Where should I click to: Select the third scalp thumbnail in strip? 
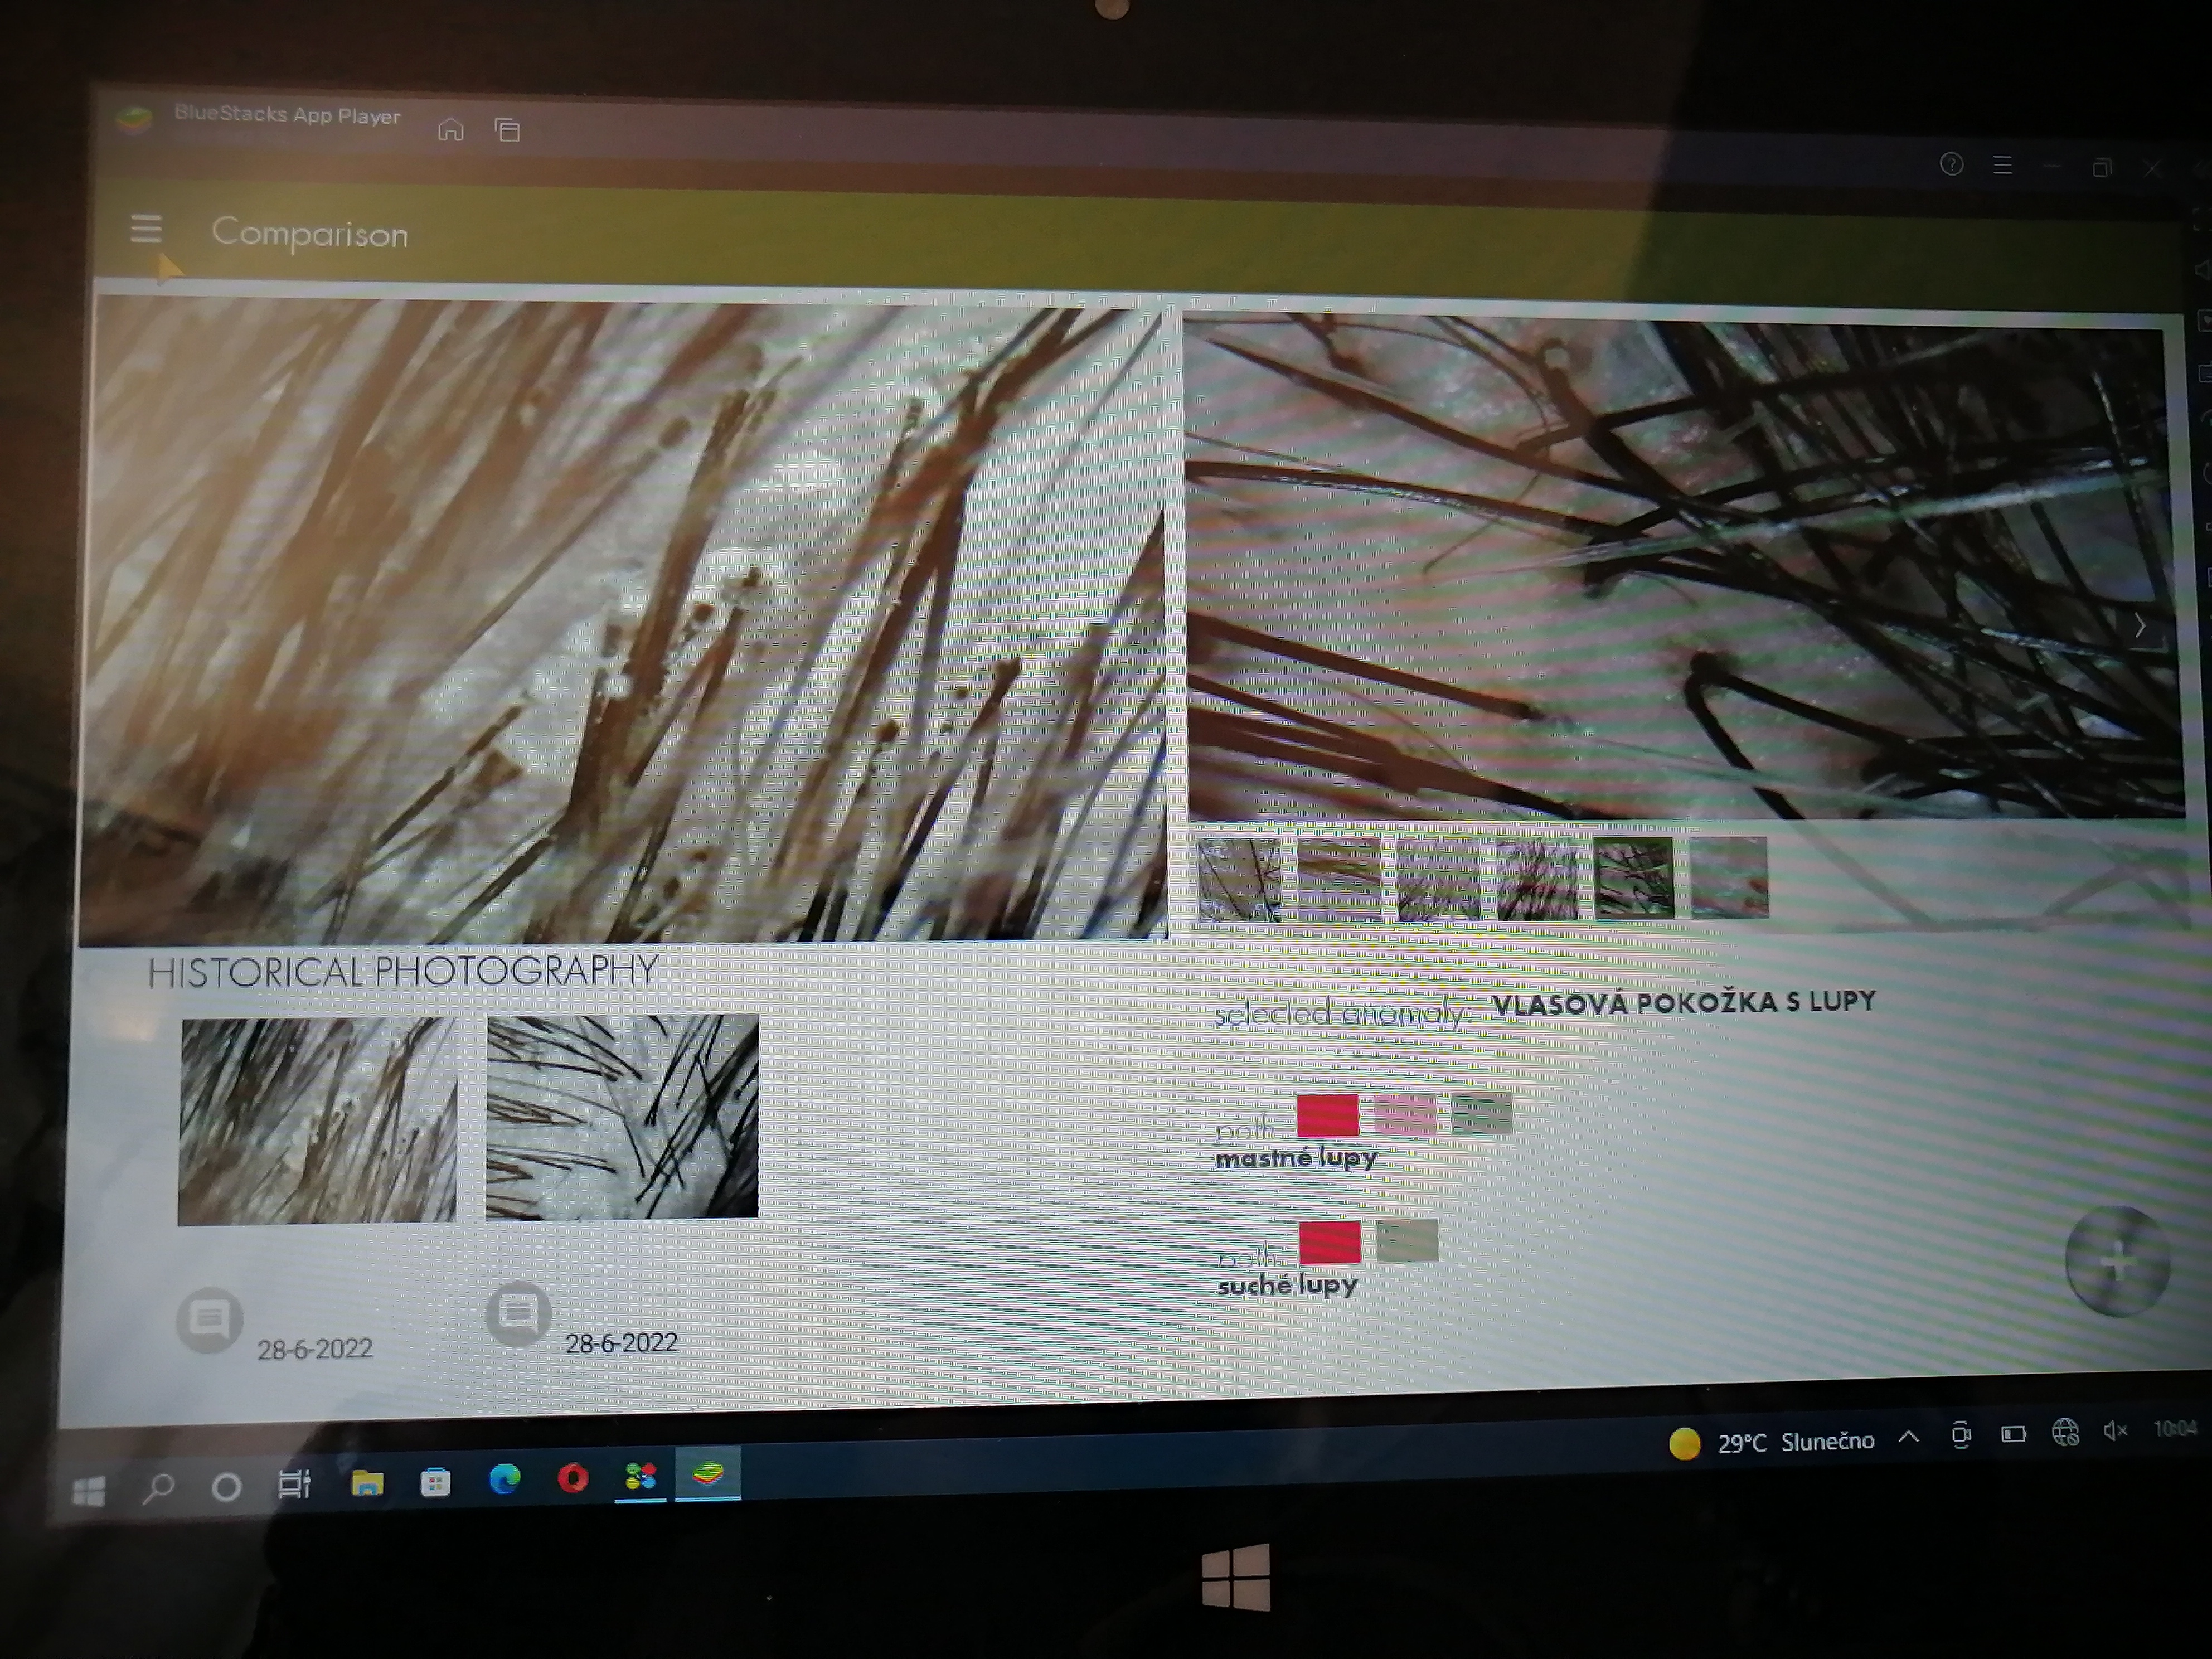[x=1438, y=879]
